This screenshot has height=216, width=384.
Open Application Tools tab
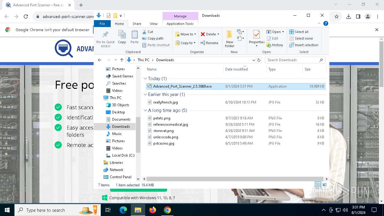pyautogui.click(x=180, y=24)
